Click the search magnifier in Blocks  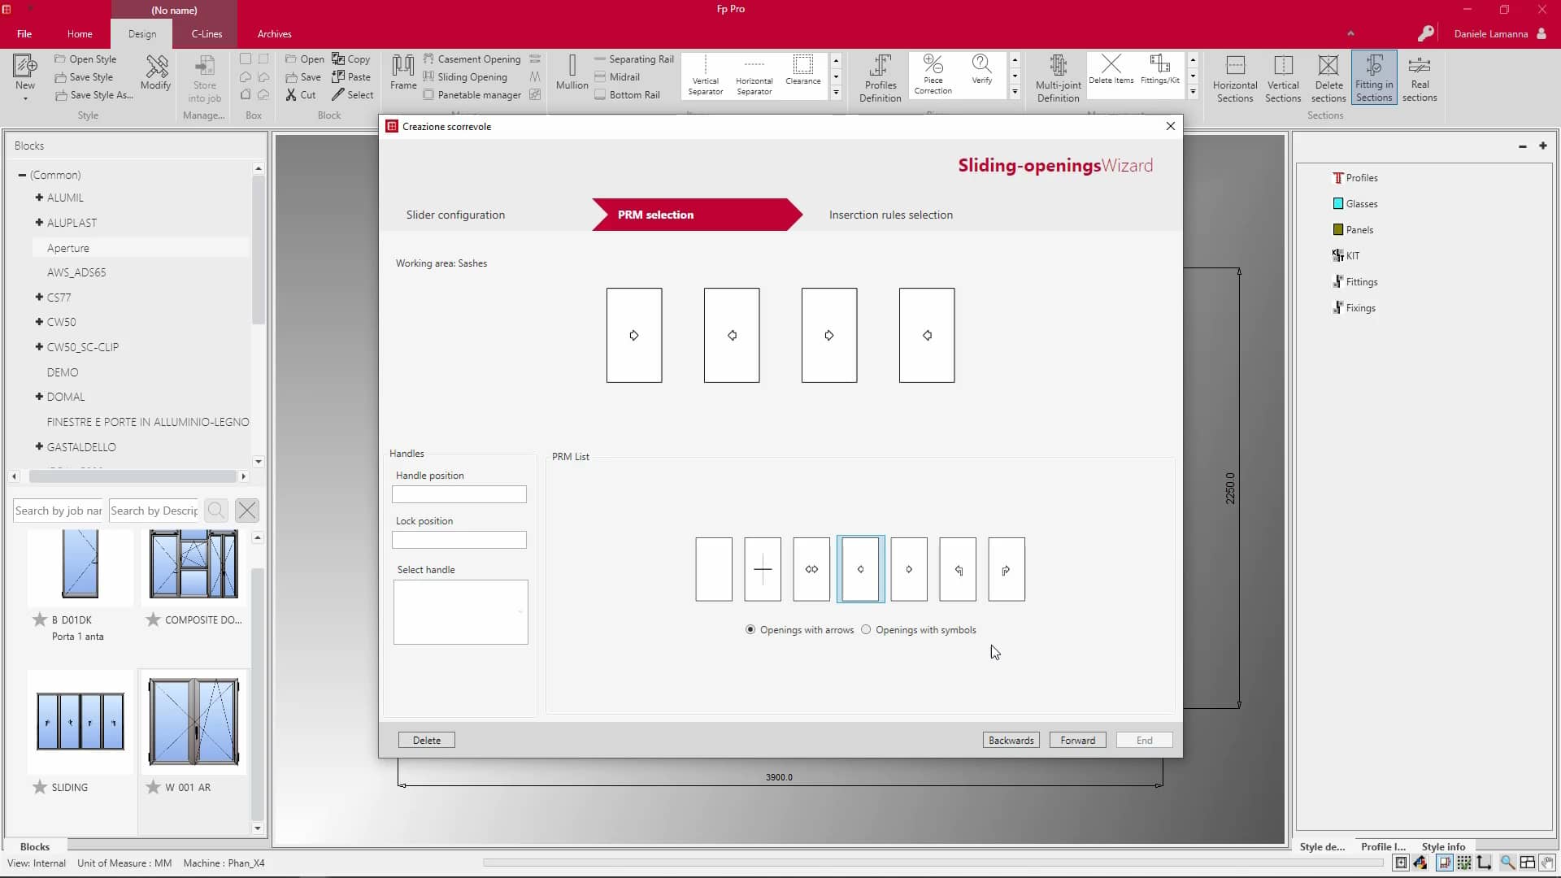click(216, 511)
